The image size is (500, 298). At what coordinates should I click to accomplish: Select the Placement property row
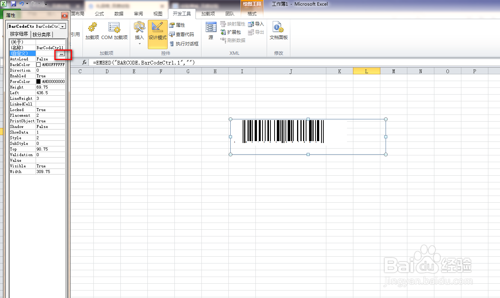coord(38,115)
